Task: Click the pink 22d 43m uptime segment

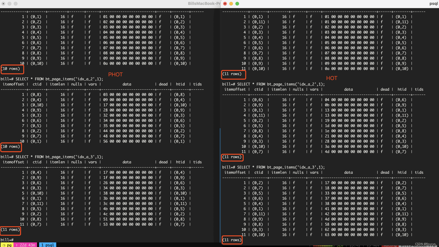Action: point(26,245)
